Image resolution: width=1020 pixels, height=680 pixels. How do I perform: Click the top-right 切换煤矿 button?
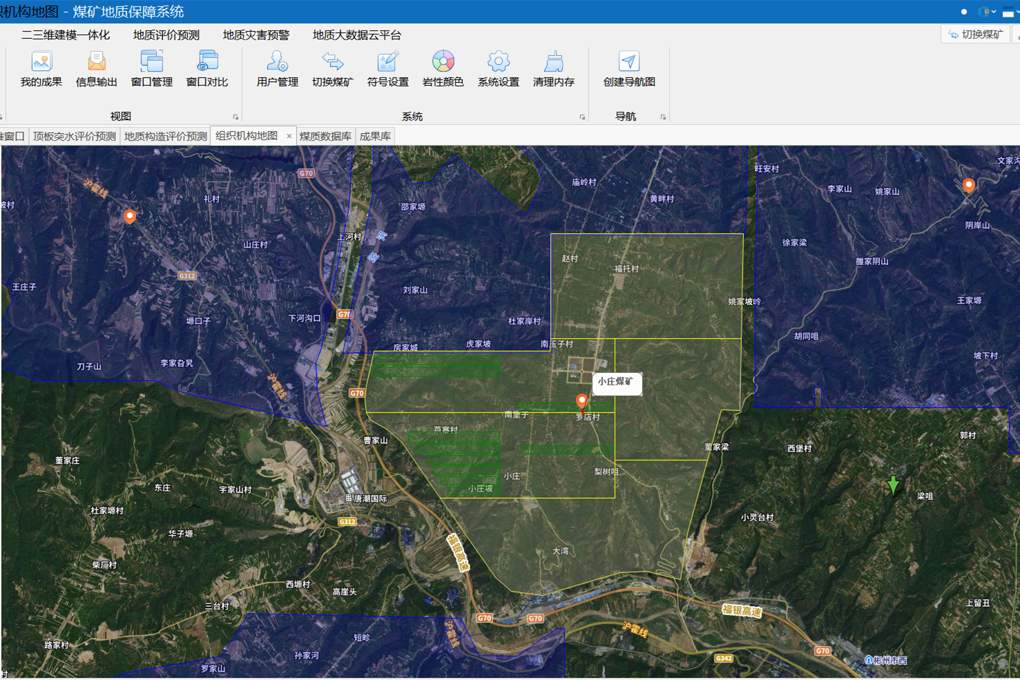(975, 35)
